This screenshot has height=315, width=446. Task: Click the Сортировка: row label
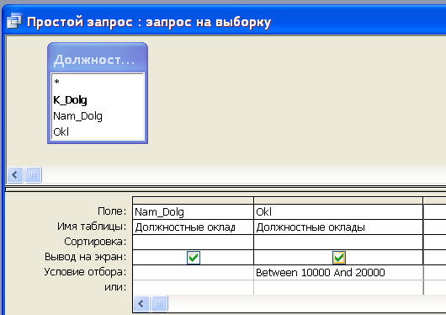point(95,242)
